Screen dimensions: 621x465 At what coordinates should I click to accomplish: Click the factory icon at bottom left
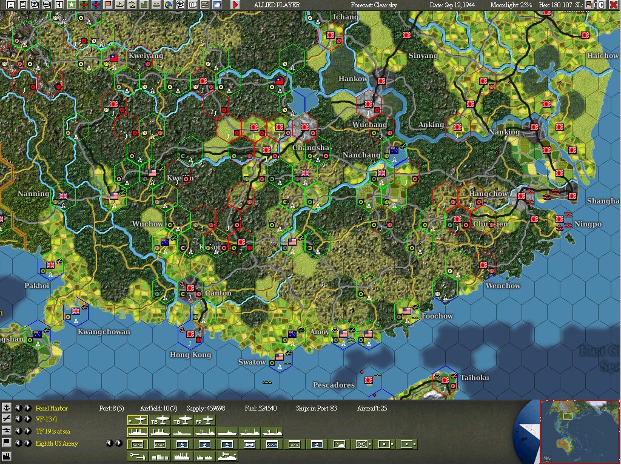(7, 457)
